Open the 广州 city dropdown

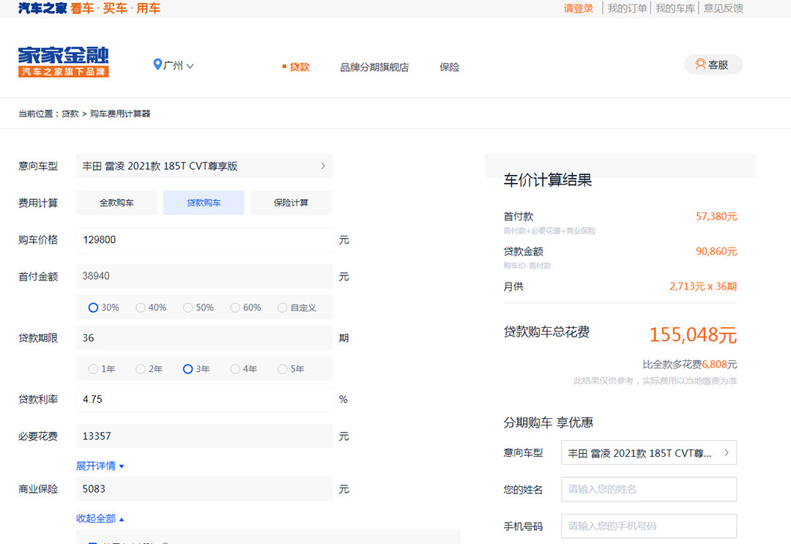point(174,65)
